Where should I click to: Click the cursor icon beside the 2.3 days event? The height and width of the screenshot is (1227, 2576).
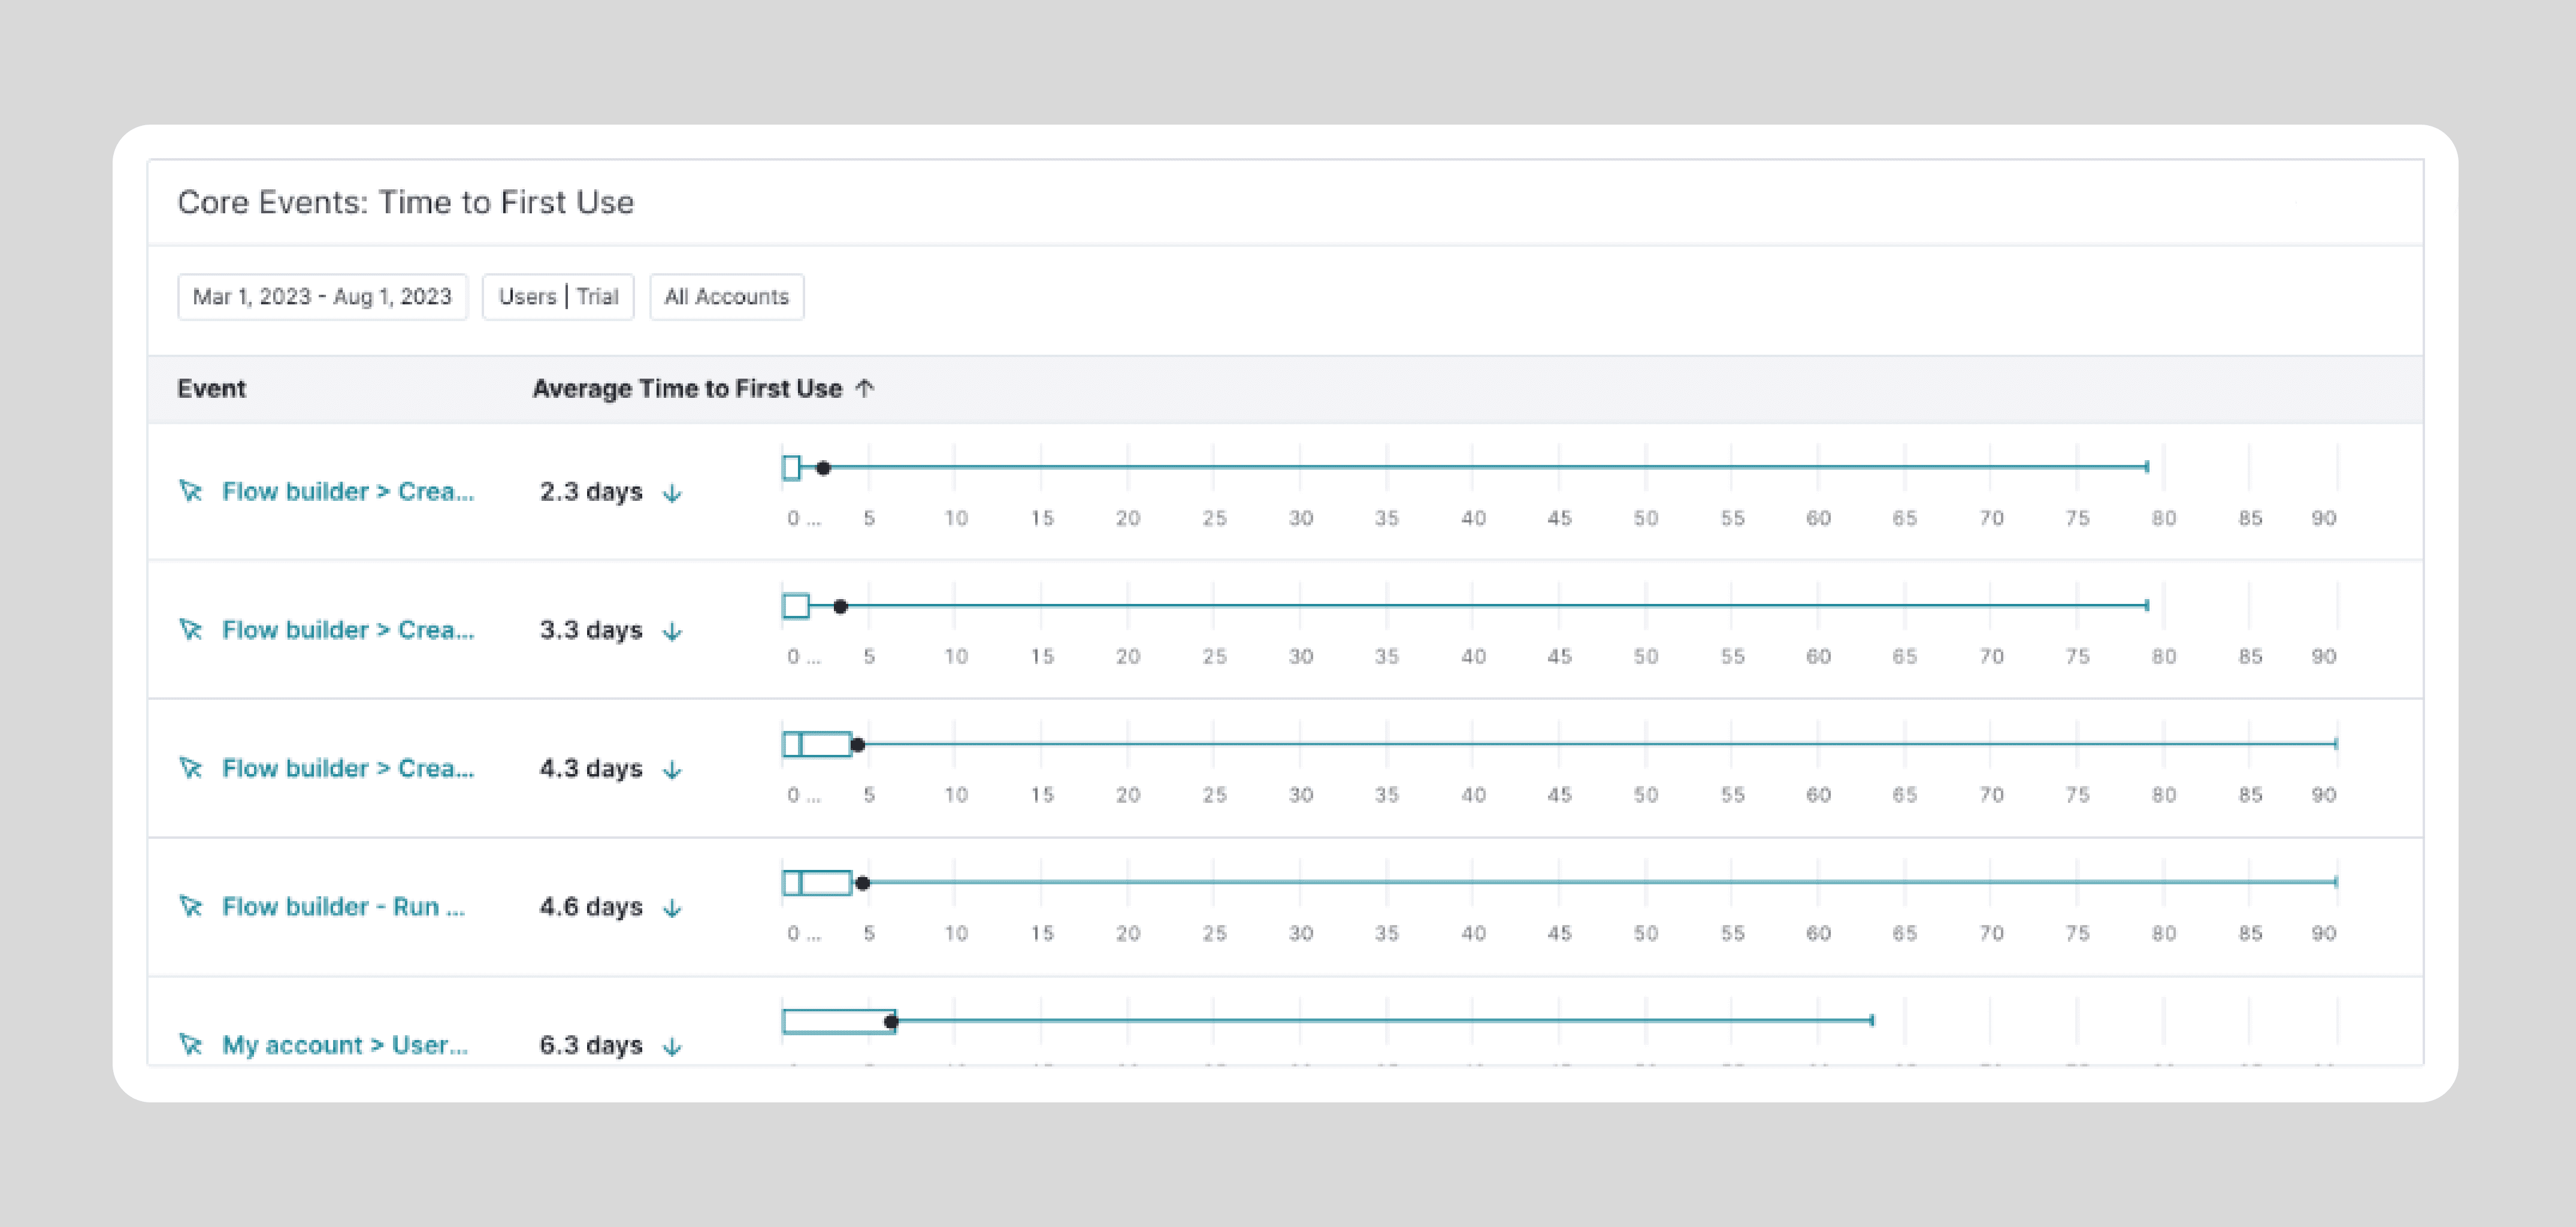190,491
